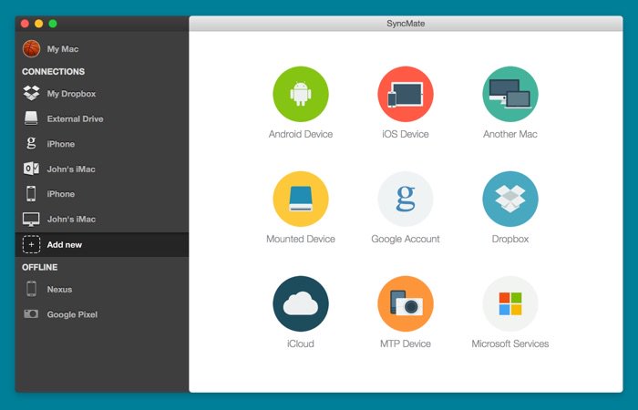638x410 pixels.
Task: Click the iOS Device label
Action: pyautogui.click(x=406, y=134)
